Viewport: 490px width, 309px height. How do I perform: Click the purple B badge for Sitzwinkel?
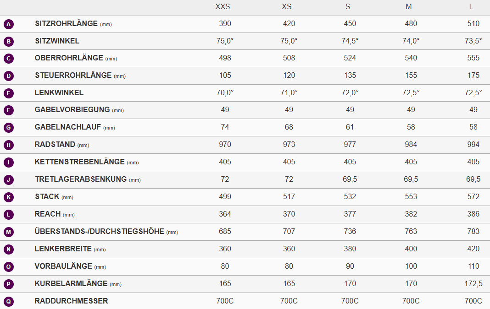tap(9, 42)
